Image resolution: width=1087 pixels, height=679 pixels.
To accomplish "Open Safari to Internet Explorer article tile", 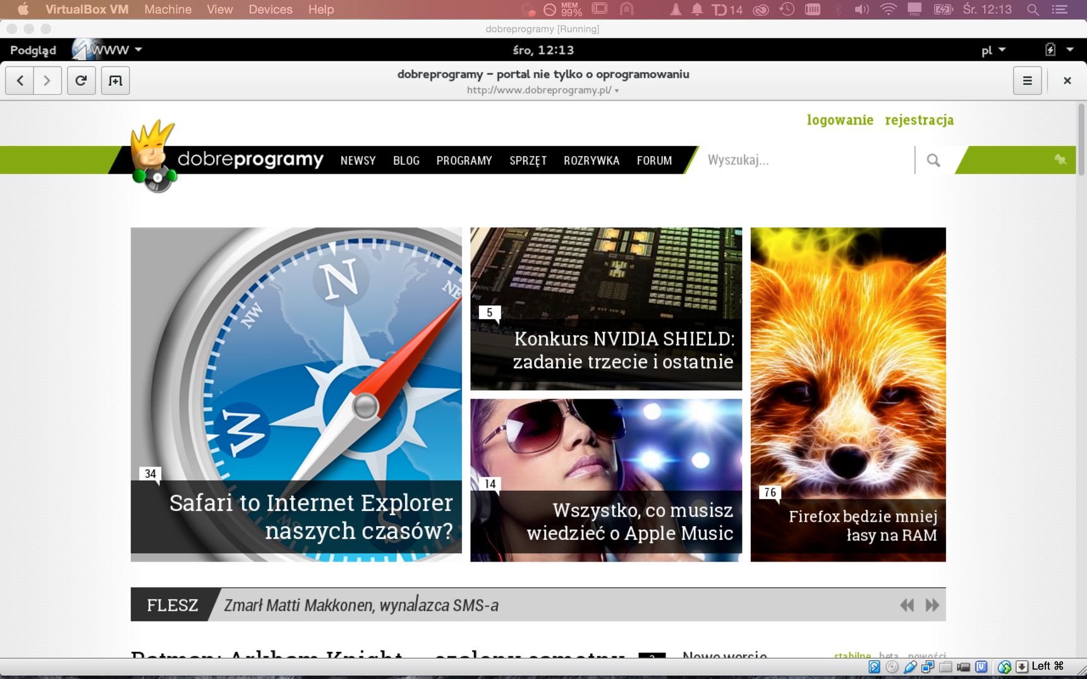I will (x=296, y=394).
